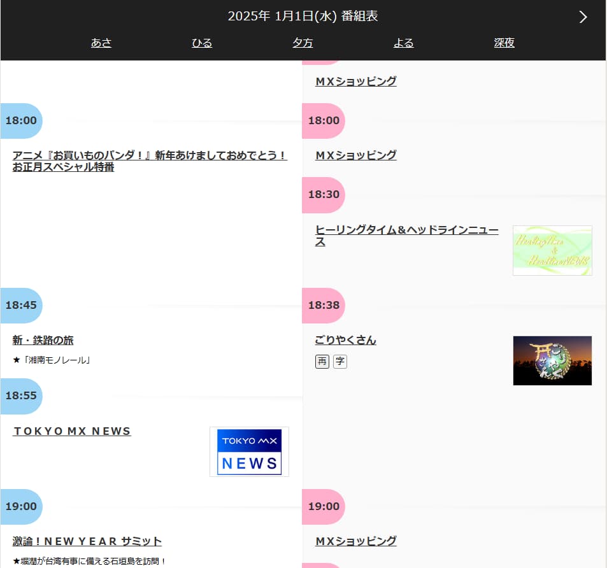
Task: Open the よる time tab
Action: (x=403, y=43)
